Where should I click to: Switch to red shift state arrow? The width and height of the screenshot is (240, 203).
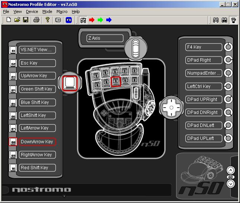pyautogui.click(x=92, y=20)
